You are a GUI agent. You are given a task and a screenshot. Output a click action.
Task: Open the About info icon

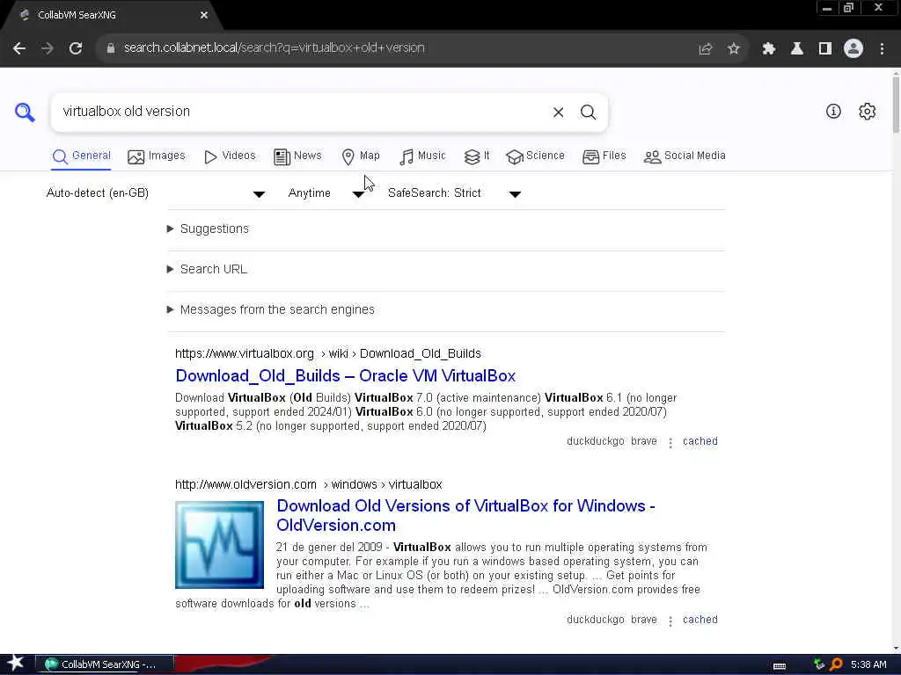(833, 112)
